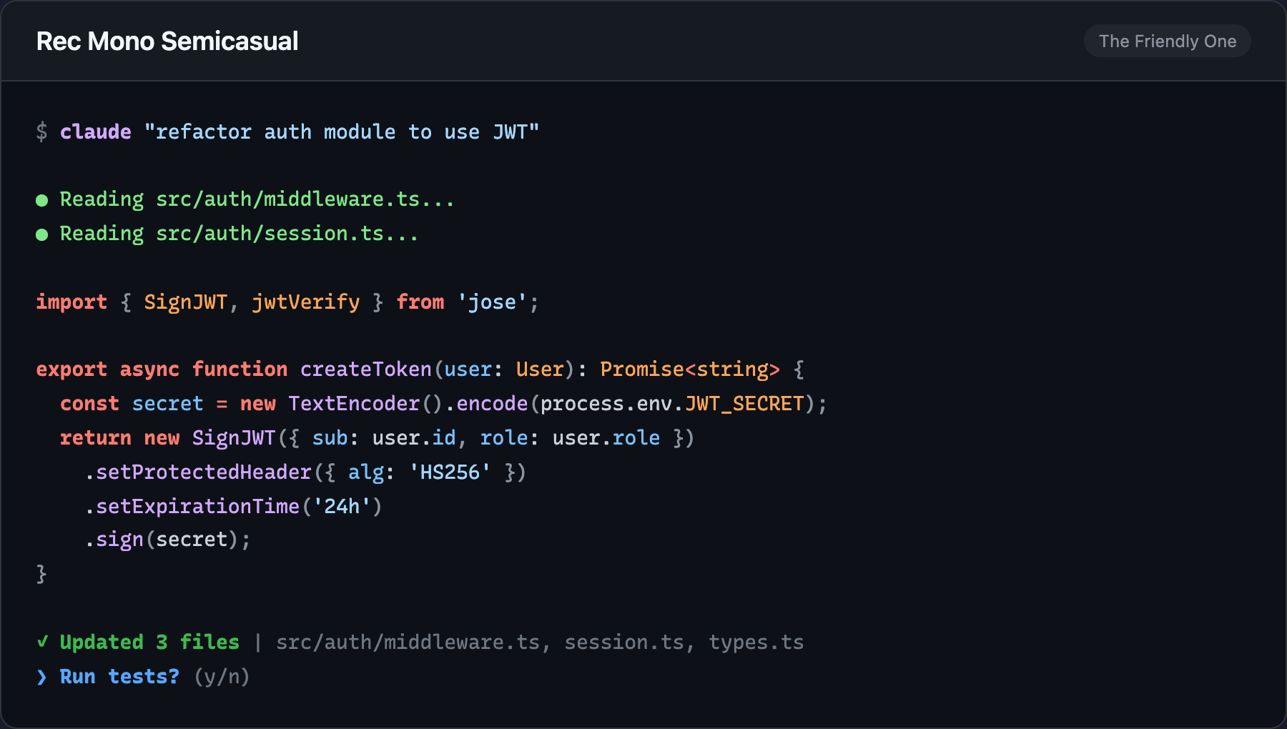The width and height of the screenshot is (1287, 729).
Task: Click the 'User' type annotation
Action: point(540,369)
